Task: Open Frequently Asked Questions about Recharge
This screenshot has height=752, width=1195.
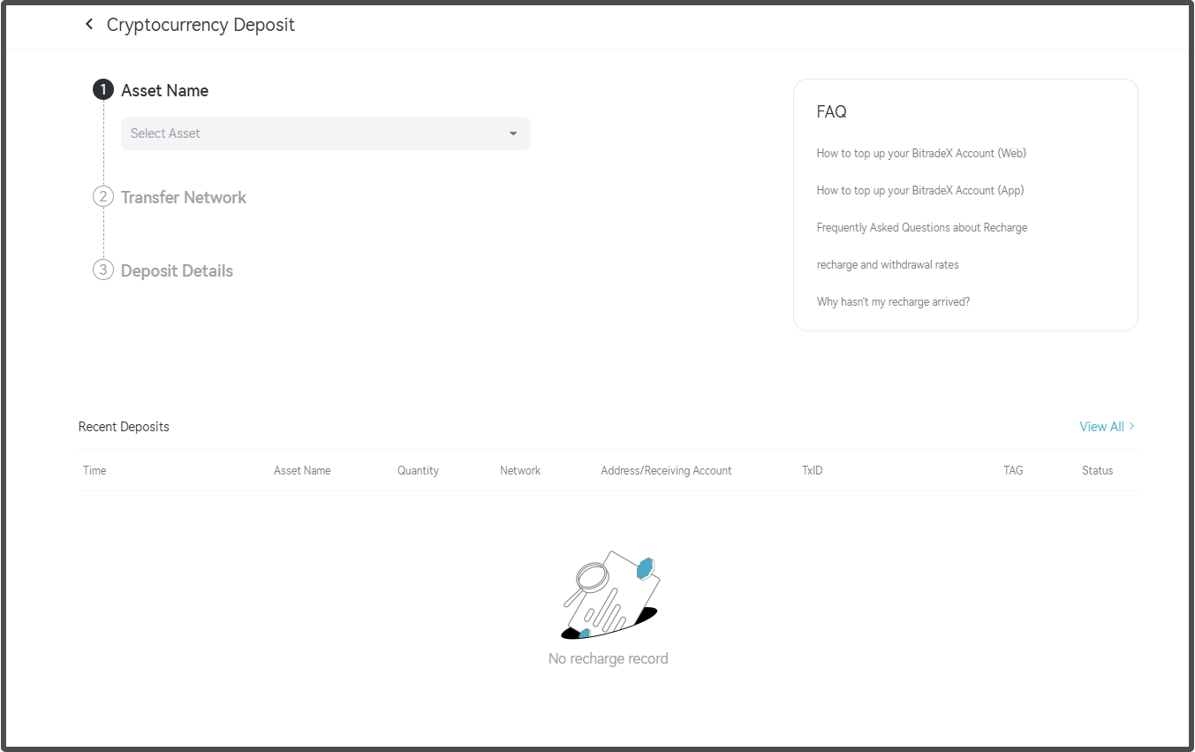Action: [922, 227]
